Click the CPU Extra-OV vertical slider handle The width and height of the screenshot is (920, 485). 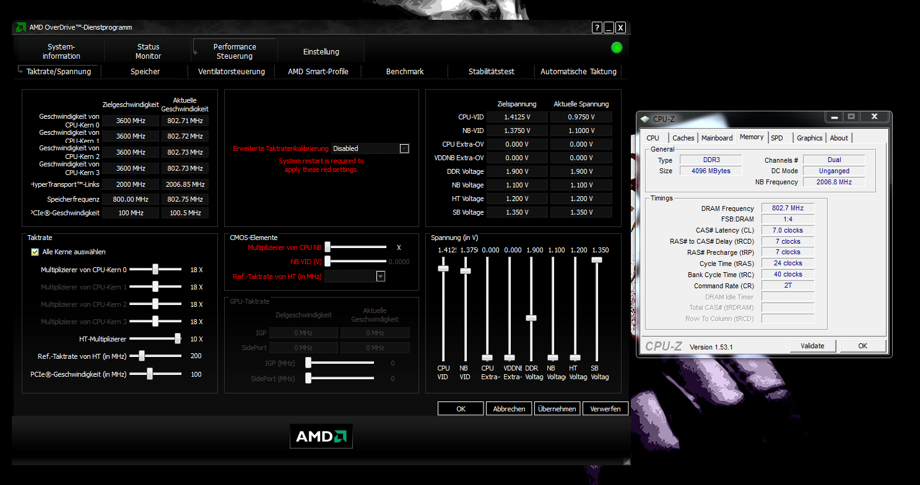487,358
